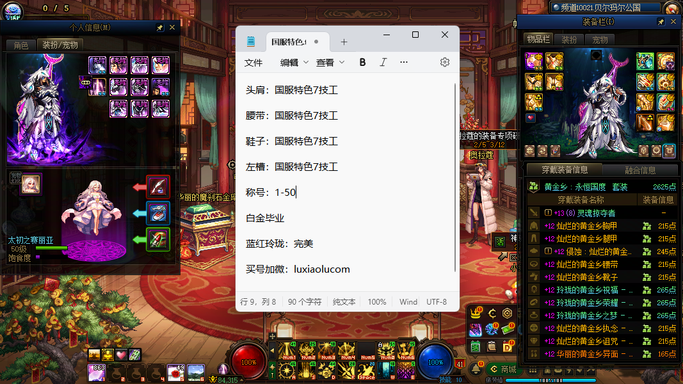Switch to the 角色 tab
Screen dimensions: 683x384
(x=20, y=45)
